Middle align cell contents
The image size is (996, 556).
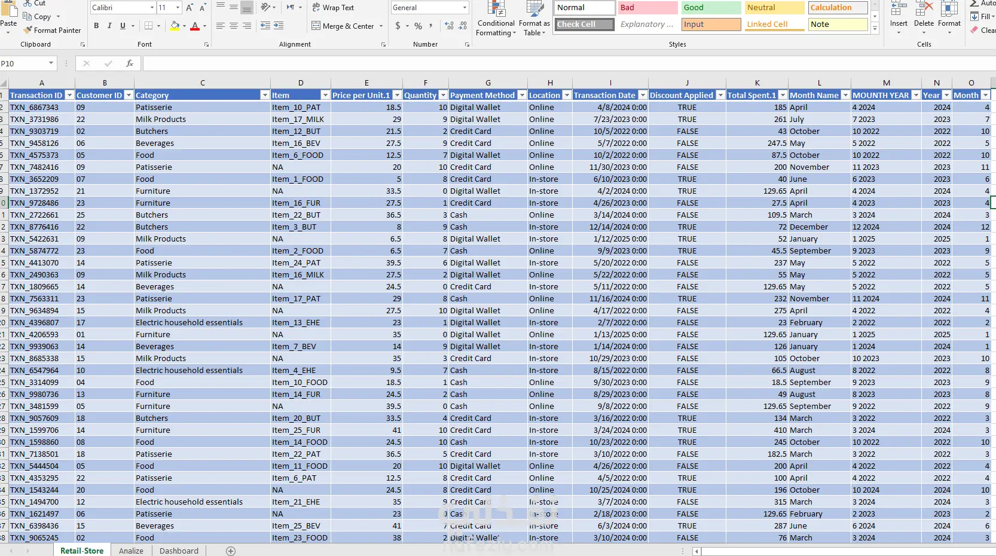click(234, 7)
